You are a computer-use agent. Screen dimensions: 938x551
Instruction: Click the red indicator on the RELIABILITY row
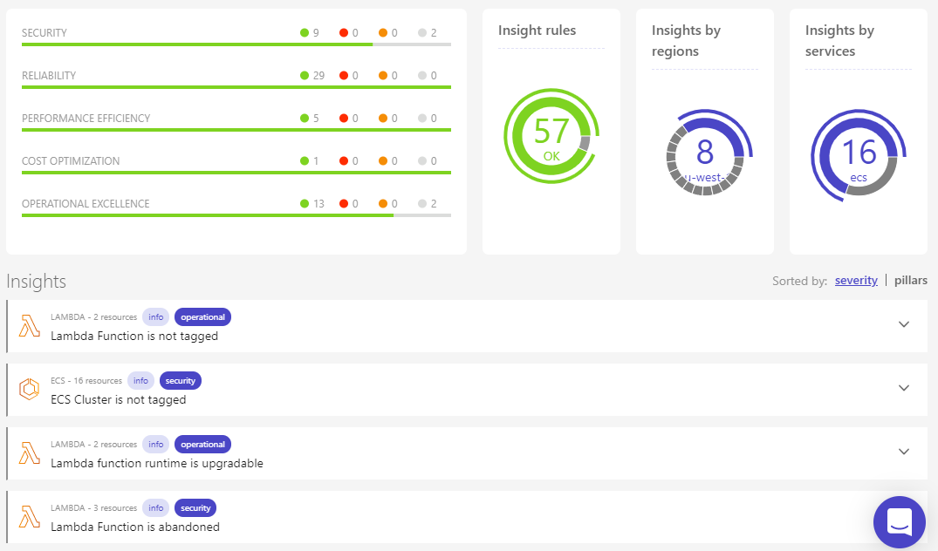click(x=344, y=74)
